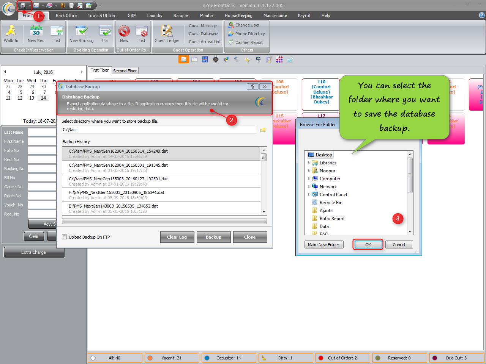Click the Change User option
Viewport: 486px width, 364px height.
244,25
